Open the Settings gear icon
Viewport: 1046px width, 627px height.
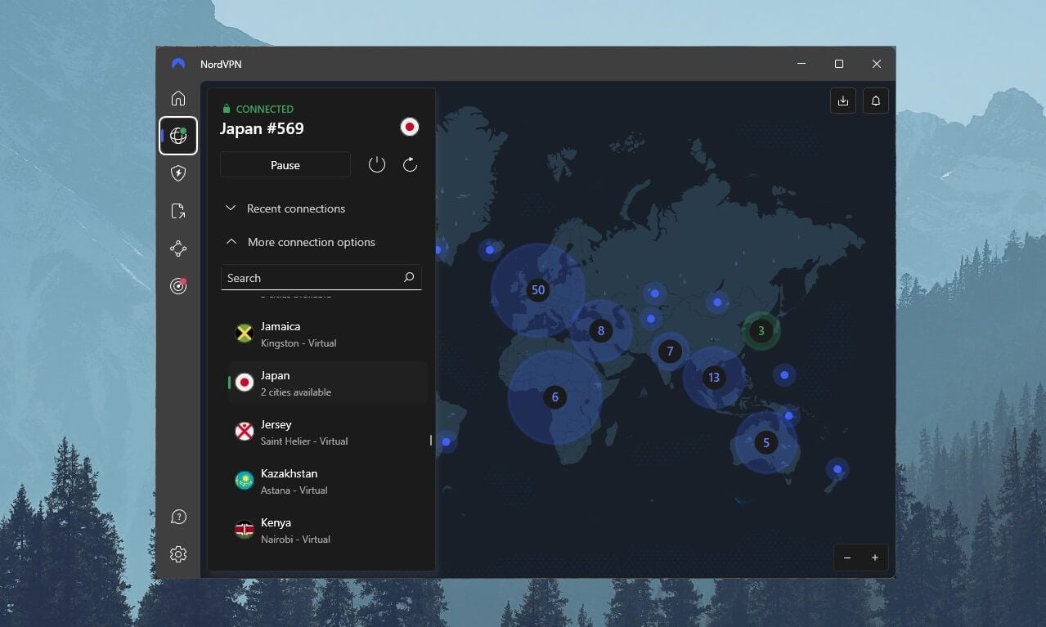click(178, 554)
